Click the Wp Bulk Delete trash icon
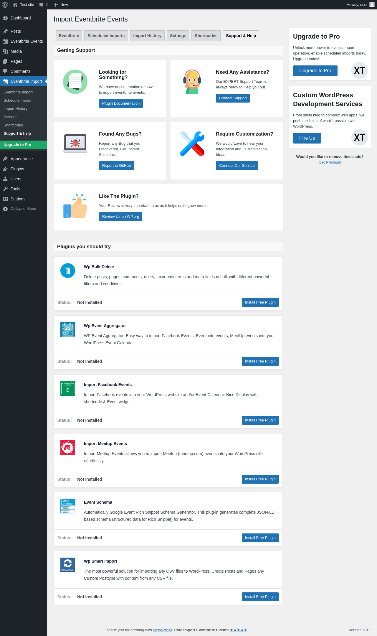377x636 pixels. (68, 271)
